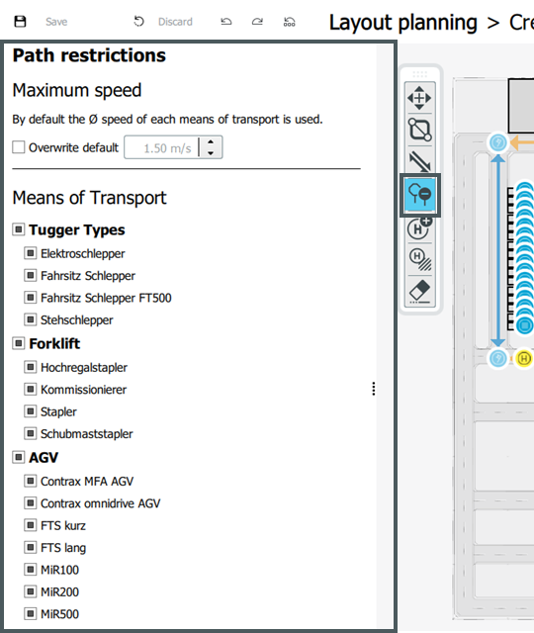The image size is (534, 633).
Task: Select the diagonal double-line path tool
Action: point(419,161)
